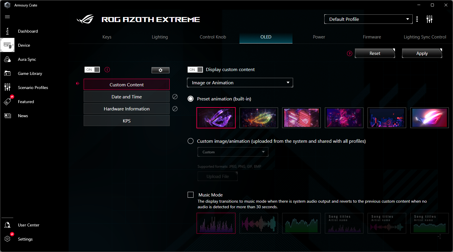Click the Apply button
This screenshot has width=453, height=252.
pos(422,53)
